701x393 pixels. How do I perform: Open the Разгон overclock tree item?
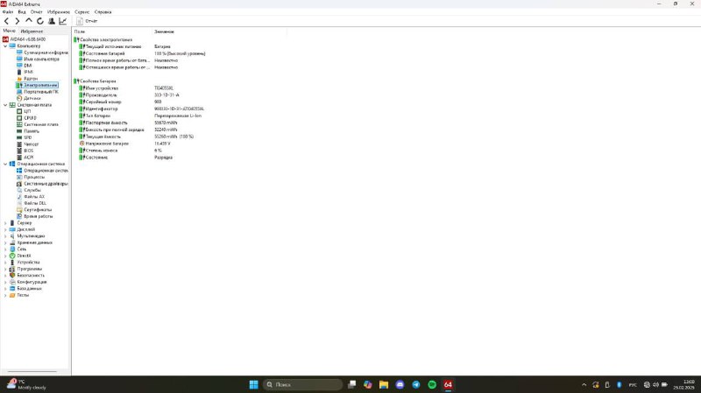pos(31,78)
